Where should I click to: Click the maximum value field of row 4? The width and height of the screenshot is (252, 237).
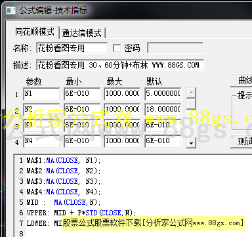[122, 141]
